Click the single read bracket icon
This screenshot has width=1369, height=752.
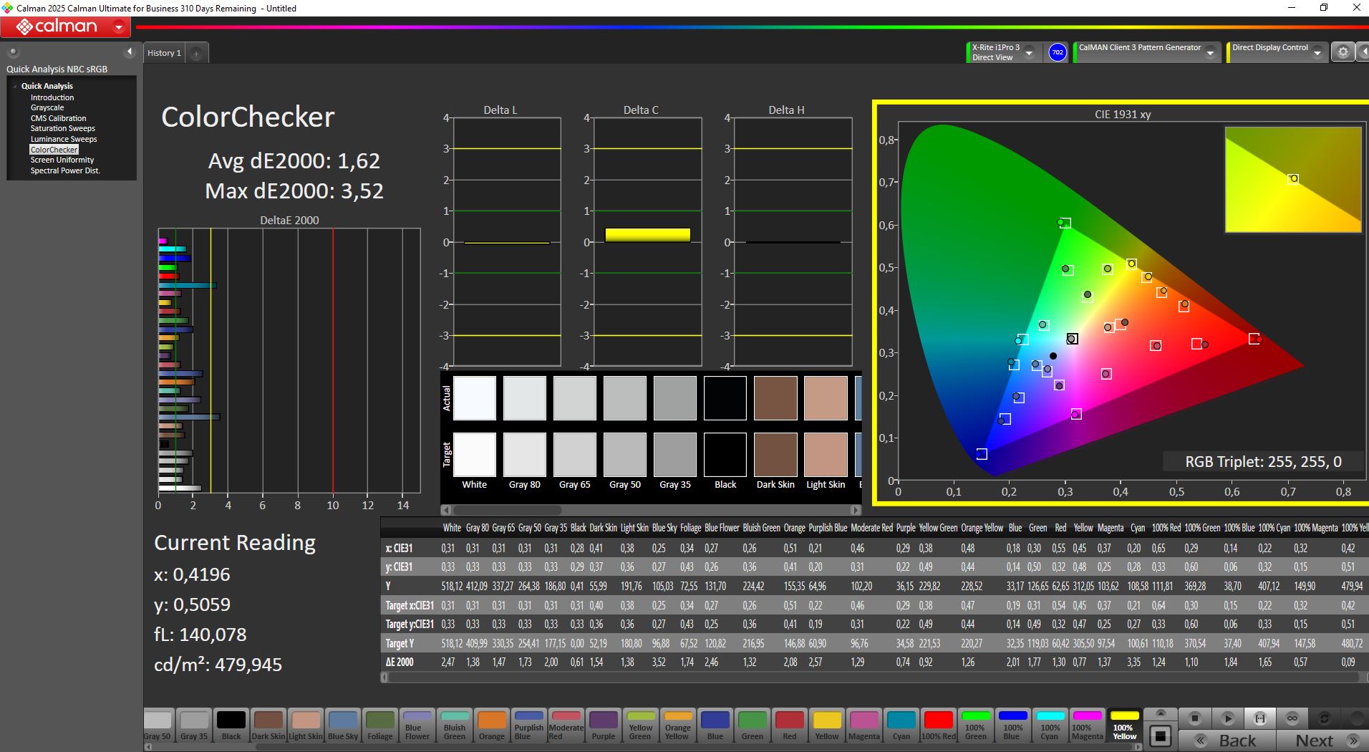pyautogui.click(x=1260, y=718)
